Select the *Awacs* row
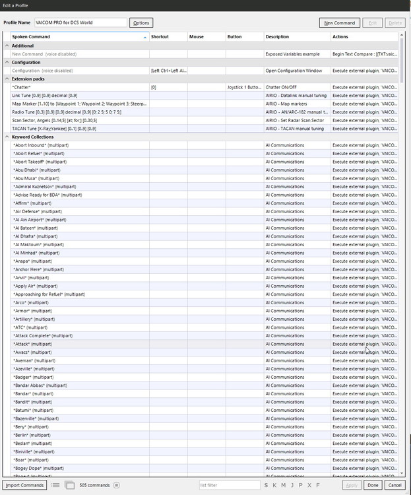The image size is (411, 495). (205, 352)
